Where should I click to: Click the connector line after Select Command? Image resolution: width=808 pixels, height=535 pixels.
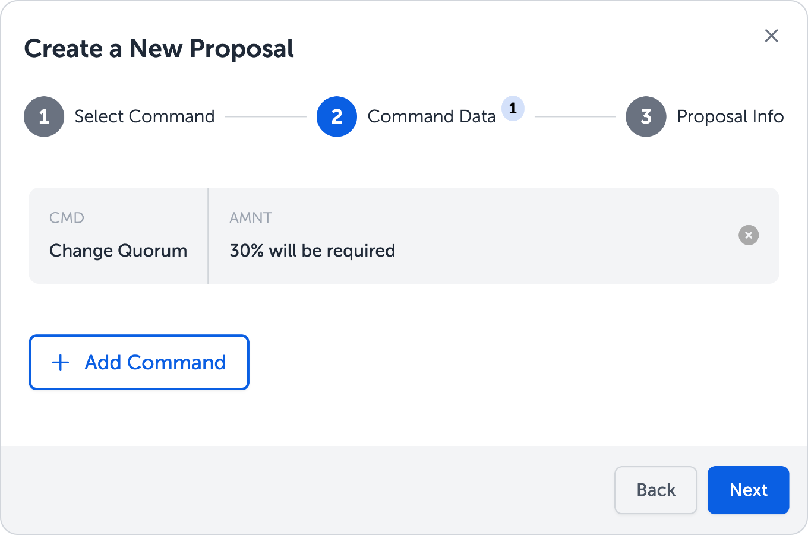tap(266, 116)
